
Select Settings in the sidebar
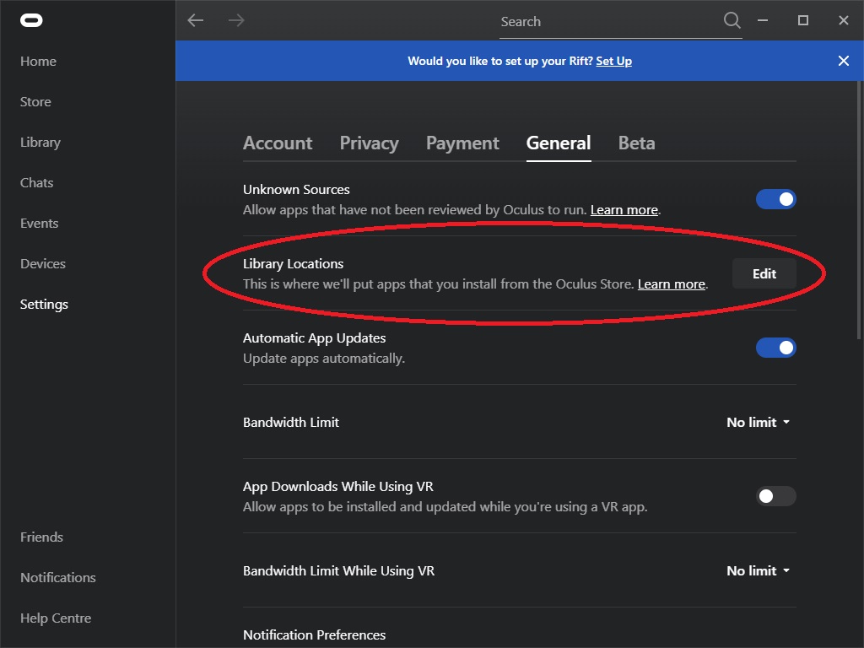[44, 304]
